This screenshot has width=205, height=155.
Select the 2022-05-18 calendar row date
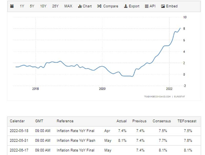19,131
